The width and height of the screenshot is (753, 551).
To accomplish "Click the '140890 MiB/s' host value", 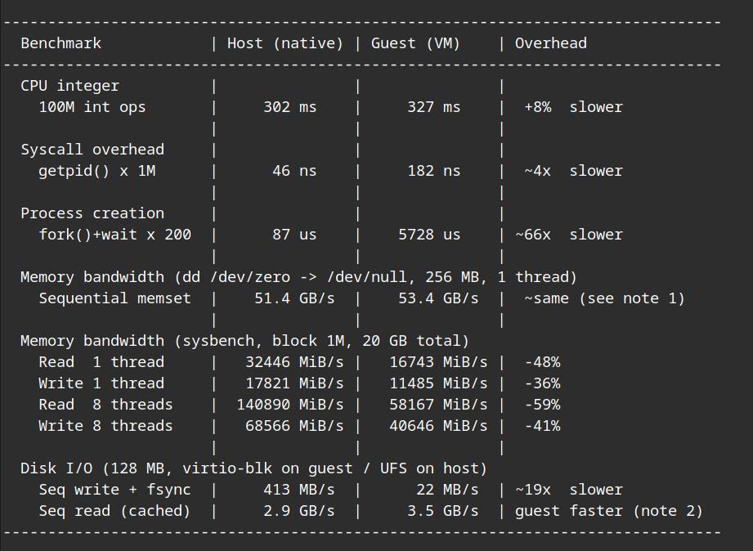I will (x=290, y=405).
